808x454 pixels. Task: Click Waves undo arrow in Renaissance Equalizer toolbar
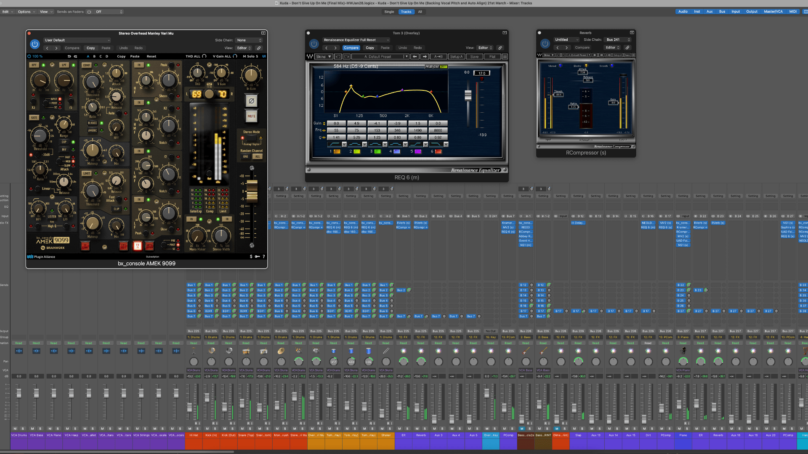tap(338, 56)
